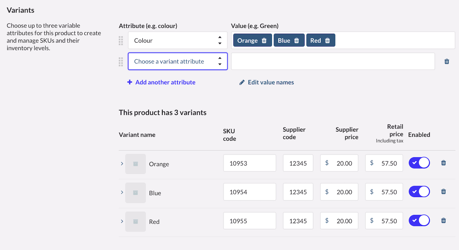Click the Orange variant image thumbnail

(135, 164)
